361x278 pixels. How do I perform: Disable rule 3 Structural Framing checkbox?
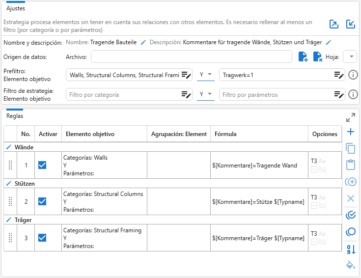pyautogui.click(x=42, y=238)
